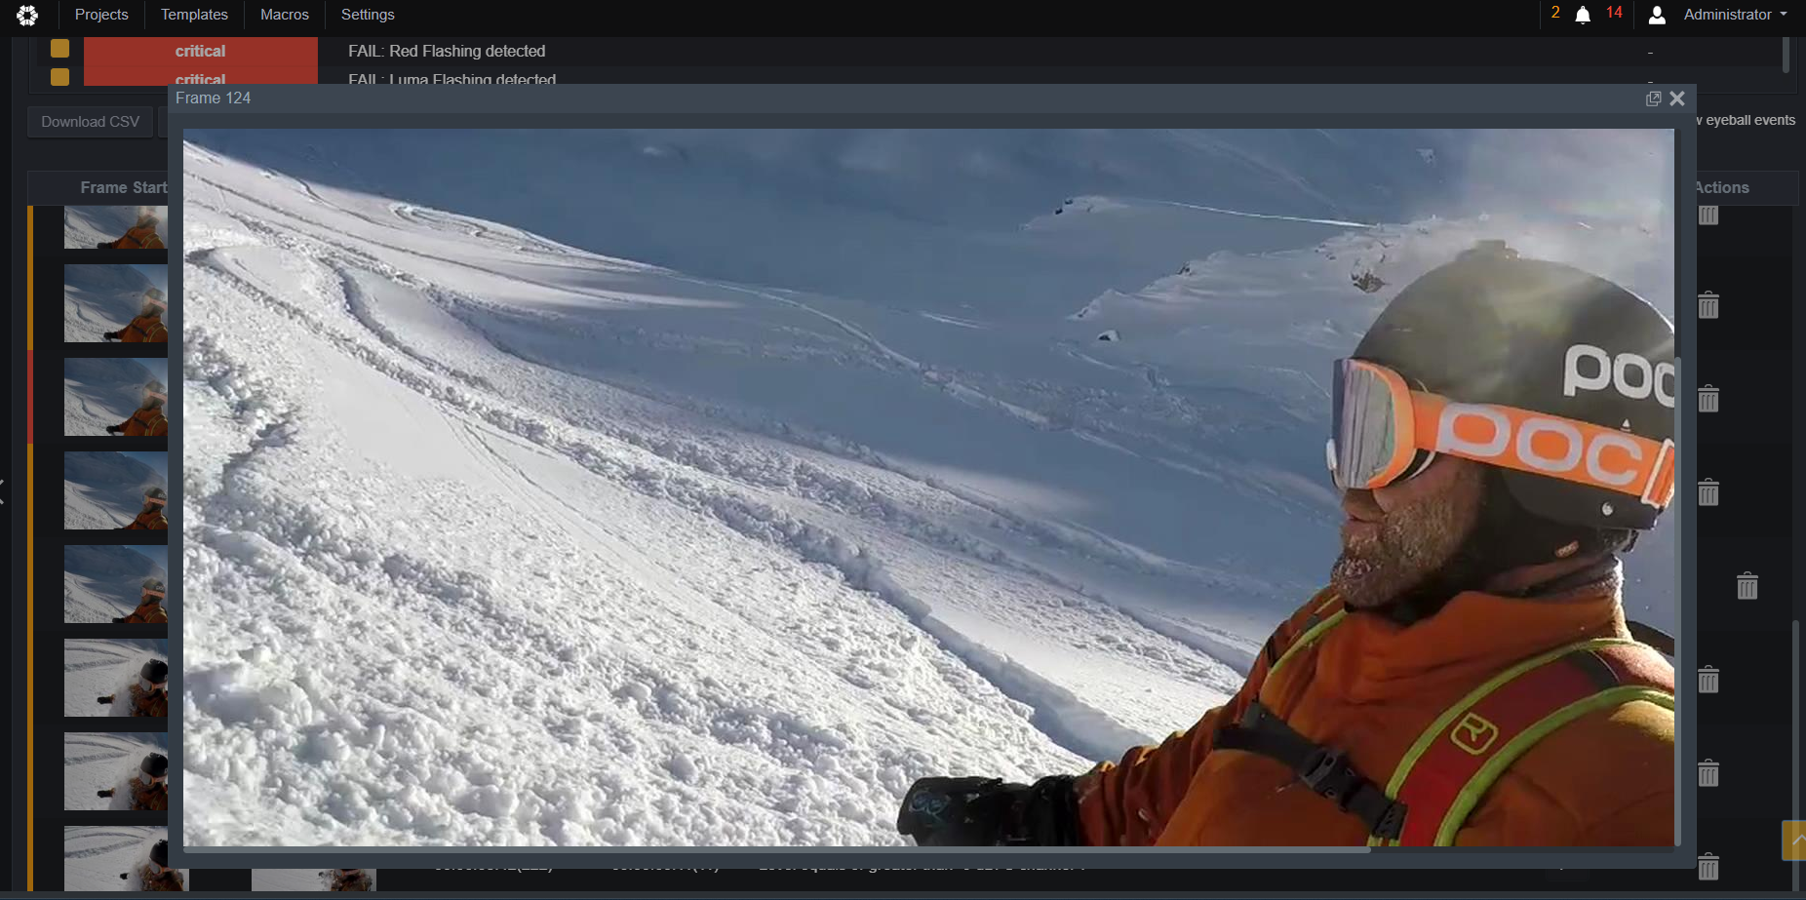Delete the sixth event row with trash icon
1806x900 pixels.
tap(1708, 680)
